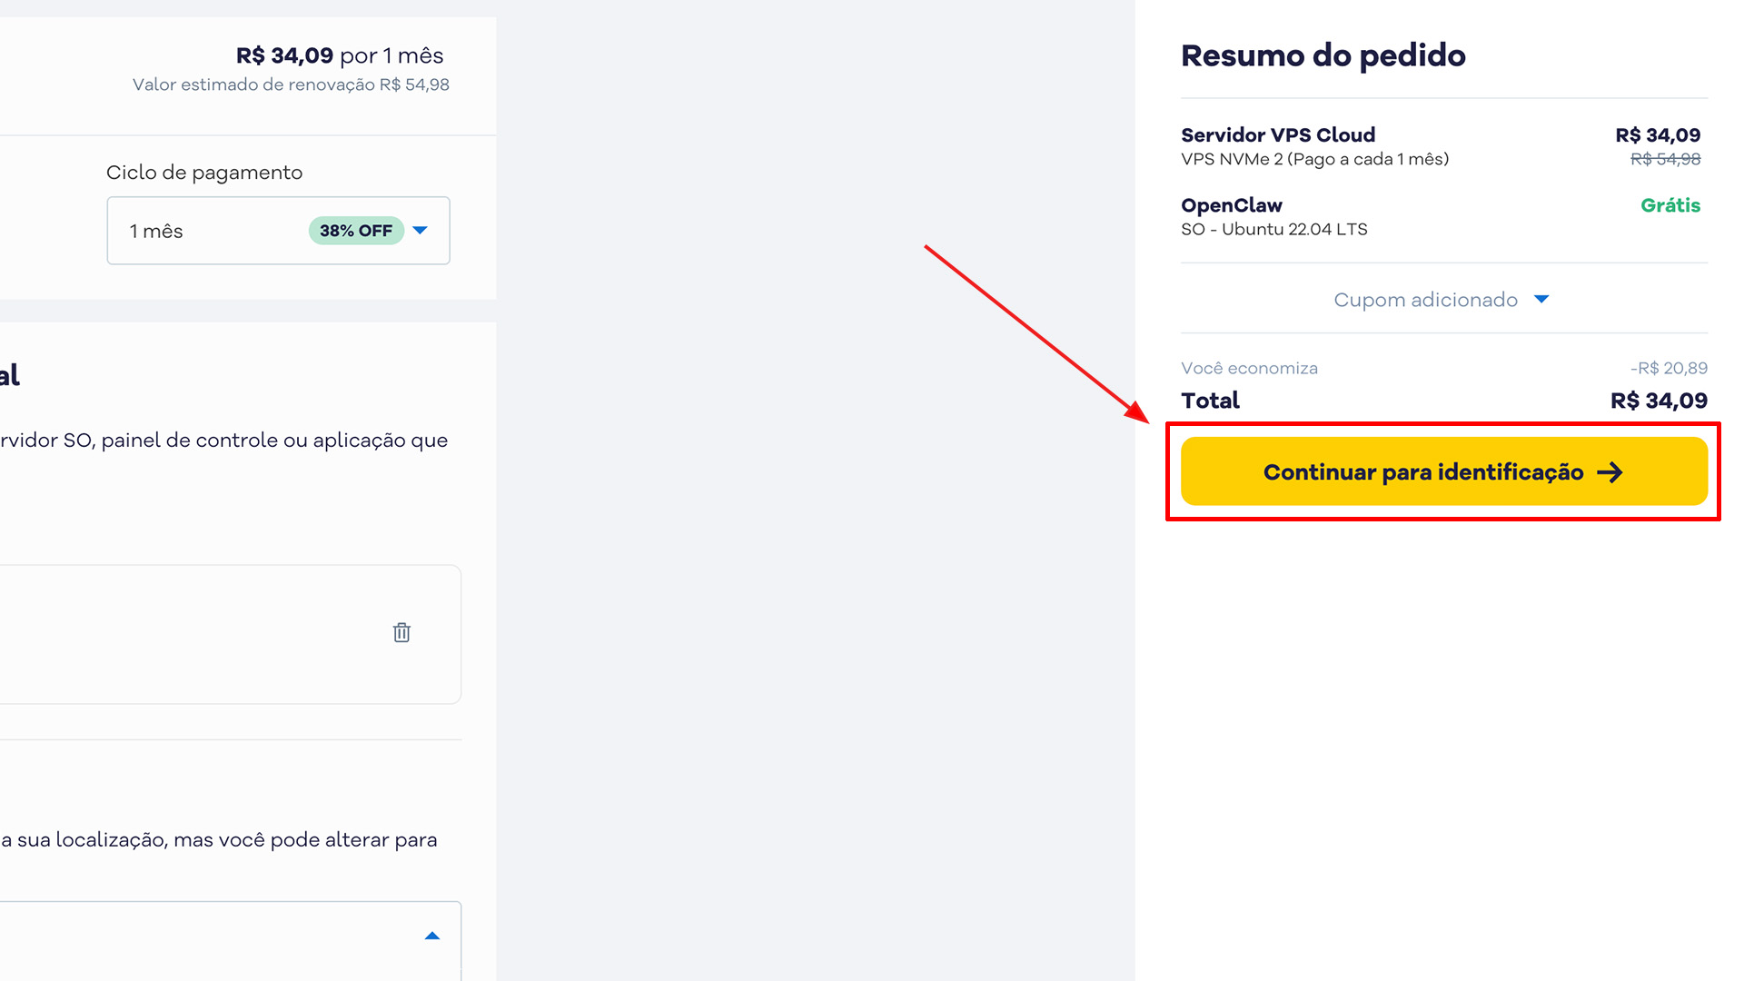1744x981 pixels.
Task: Click the Você economiza savings row
Action: pyautogui.click(x=1249, y=368)
